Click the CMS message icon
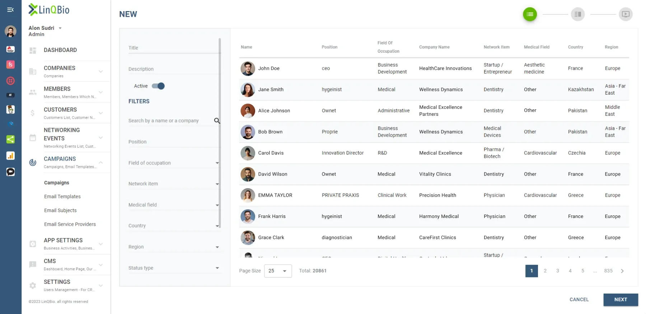 click(x=33, y=265)
